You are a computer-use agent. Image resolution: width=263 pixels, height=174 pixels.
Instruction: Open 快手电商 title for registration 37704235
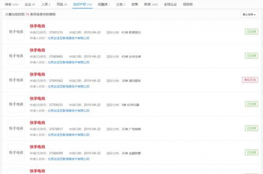click(x=37, y=99)
